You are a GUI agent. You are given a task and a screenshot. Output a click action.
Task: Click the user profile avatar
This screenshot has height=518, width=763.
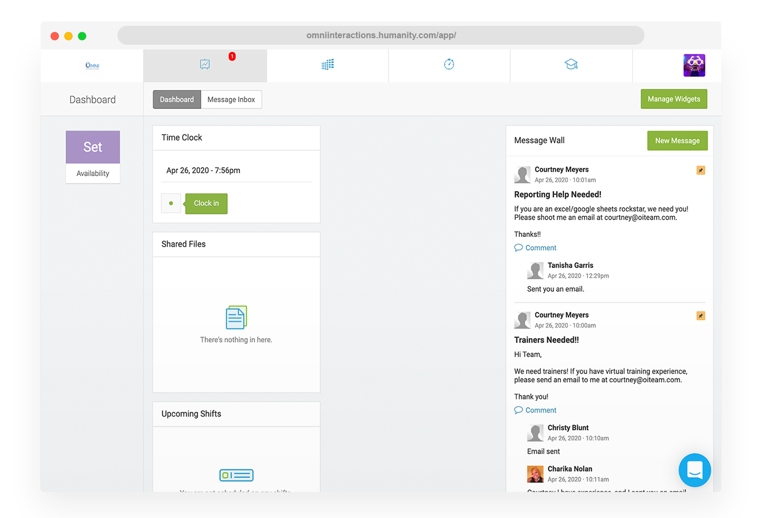click(x=694, y=66)
